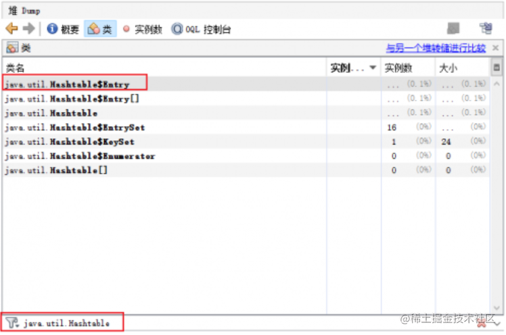Select the java.util.Hashtable class row
The height and width of the screenshot is (335, 506).
[246, 113]
